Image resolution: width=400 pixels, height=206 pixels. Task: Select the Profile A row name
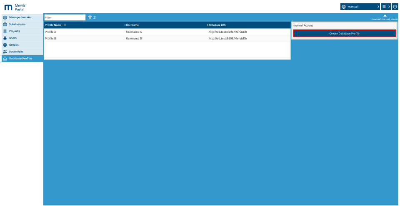50,32
